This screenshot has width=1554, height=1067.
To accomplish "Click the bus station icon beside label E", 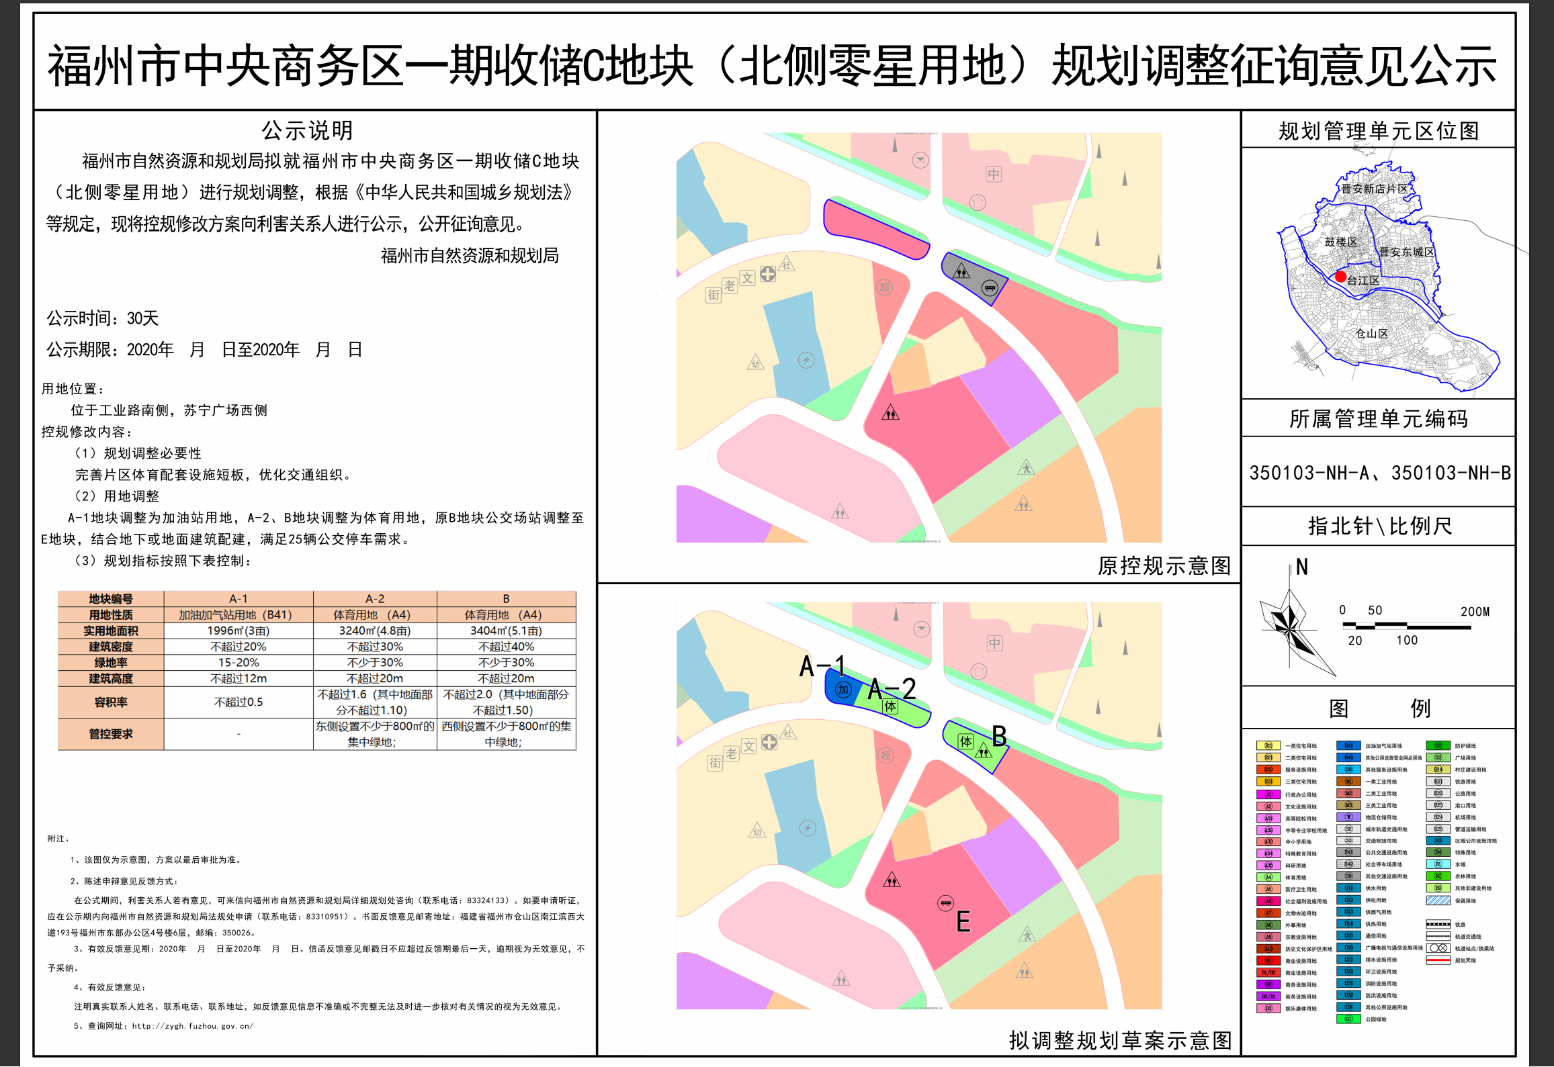I will [945, 903].
